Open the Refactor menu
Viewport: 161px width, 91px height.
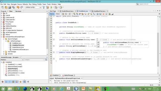coord(25,4)
